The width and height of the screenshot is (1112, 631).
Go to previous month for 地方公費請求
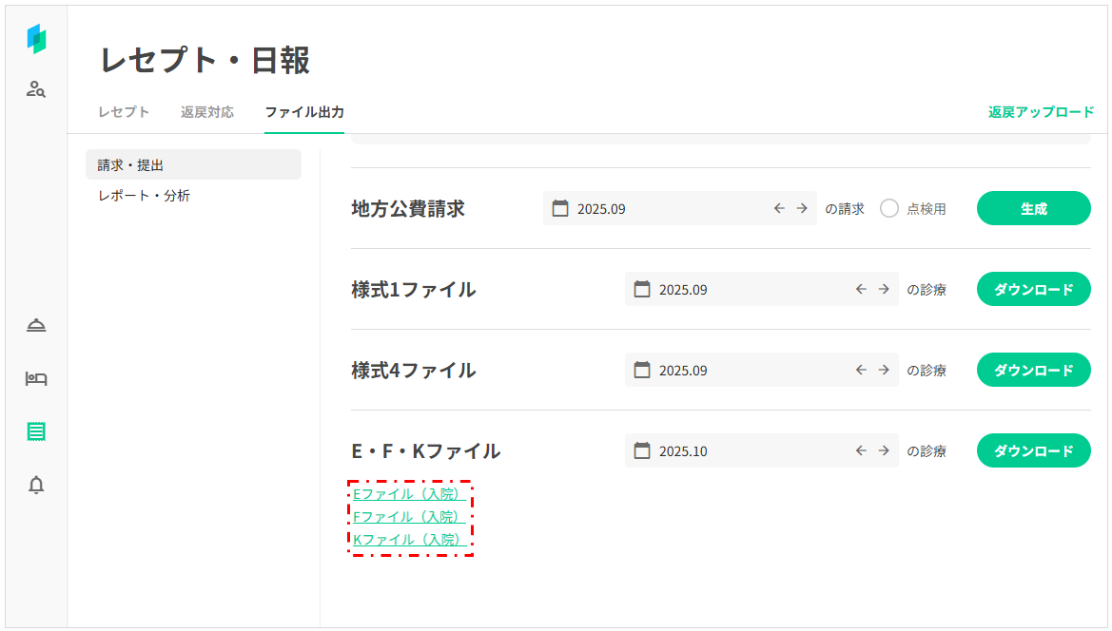[779, 208]
